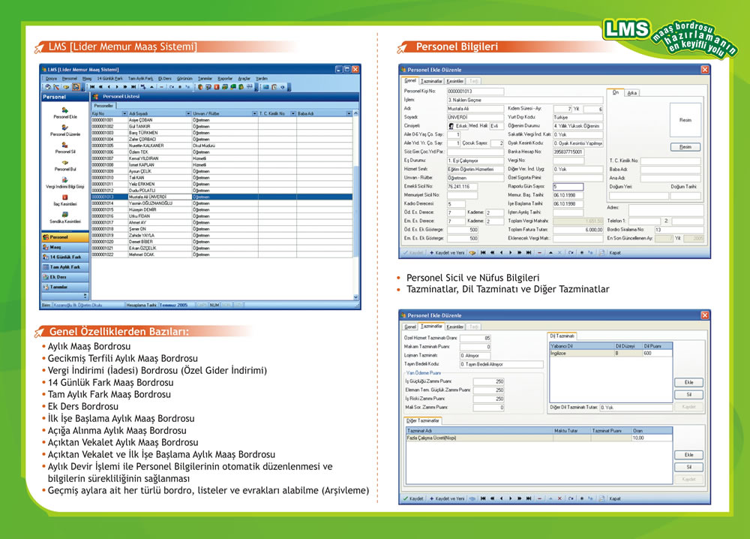Click Kaydet ve Yeni in upper dialog

447,253
